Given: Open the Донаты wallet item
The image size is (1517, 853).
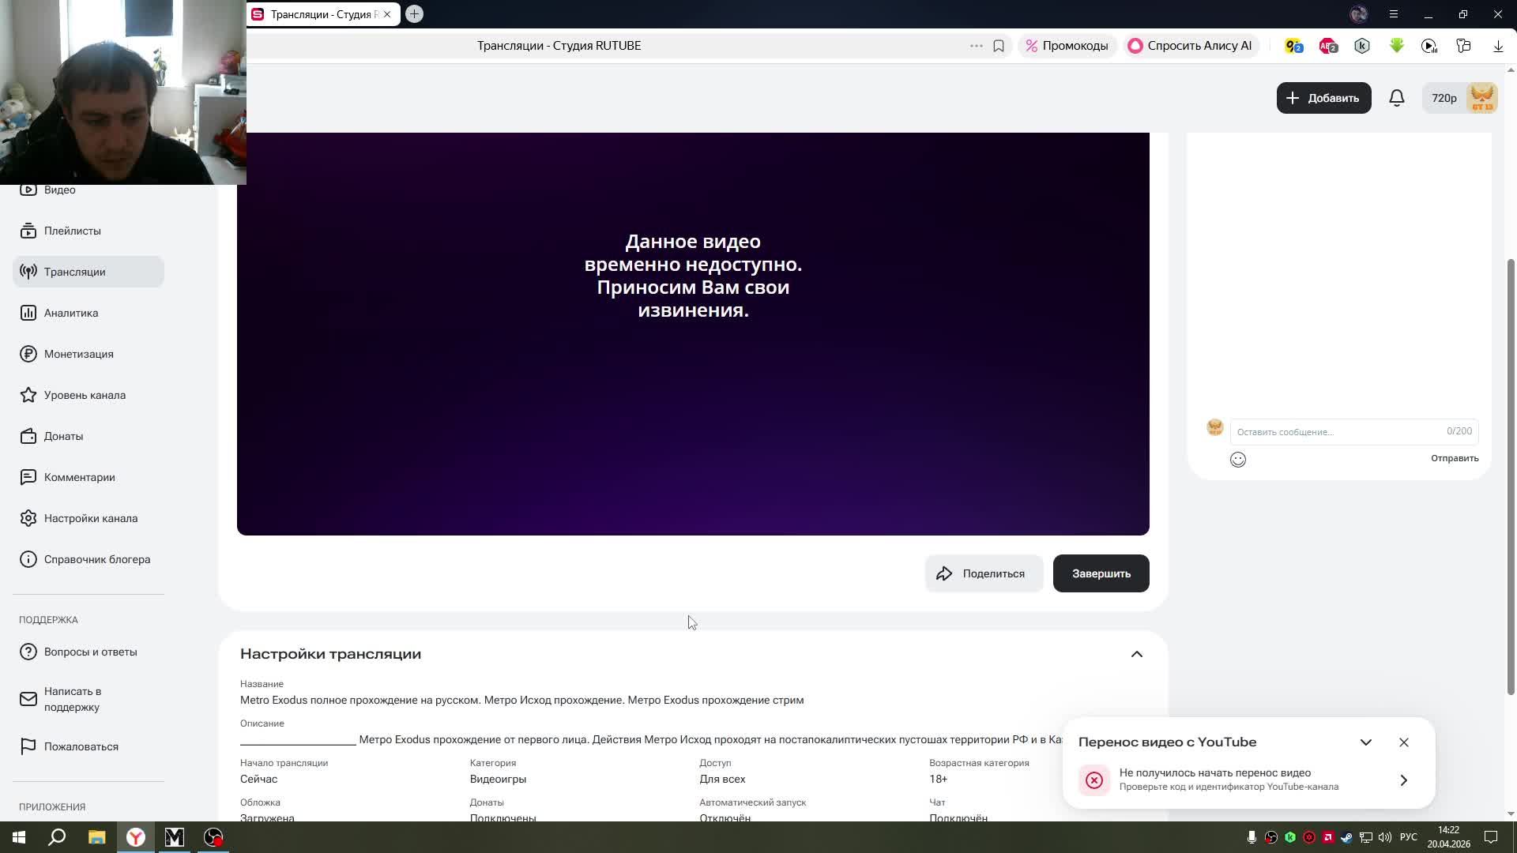Looking at the screenshot, I should coord(63,436).
